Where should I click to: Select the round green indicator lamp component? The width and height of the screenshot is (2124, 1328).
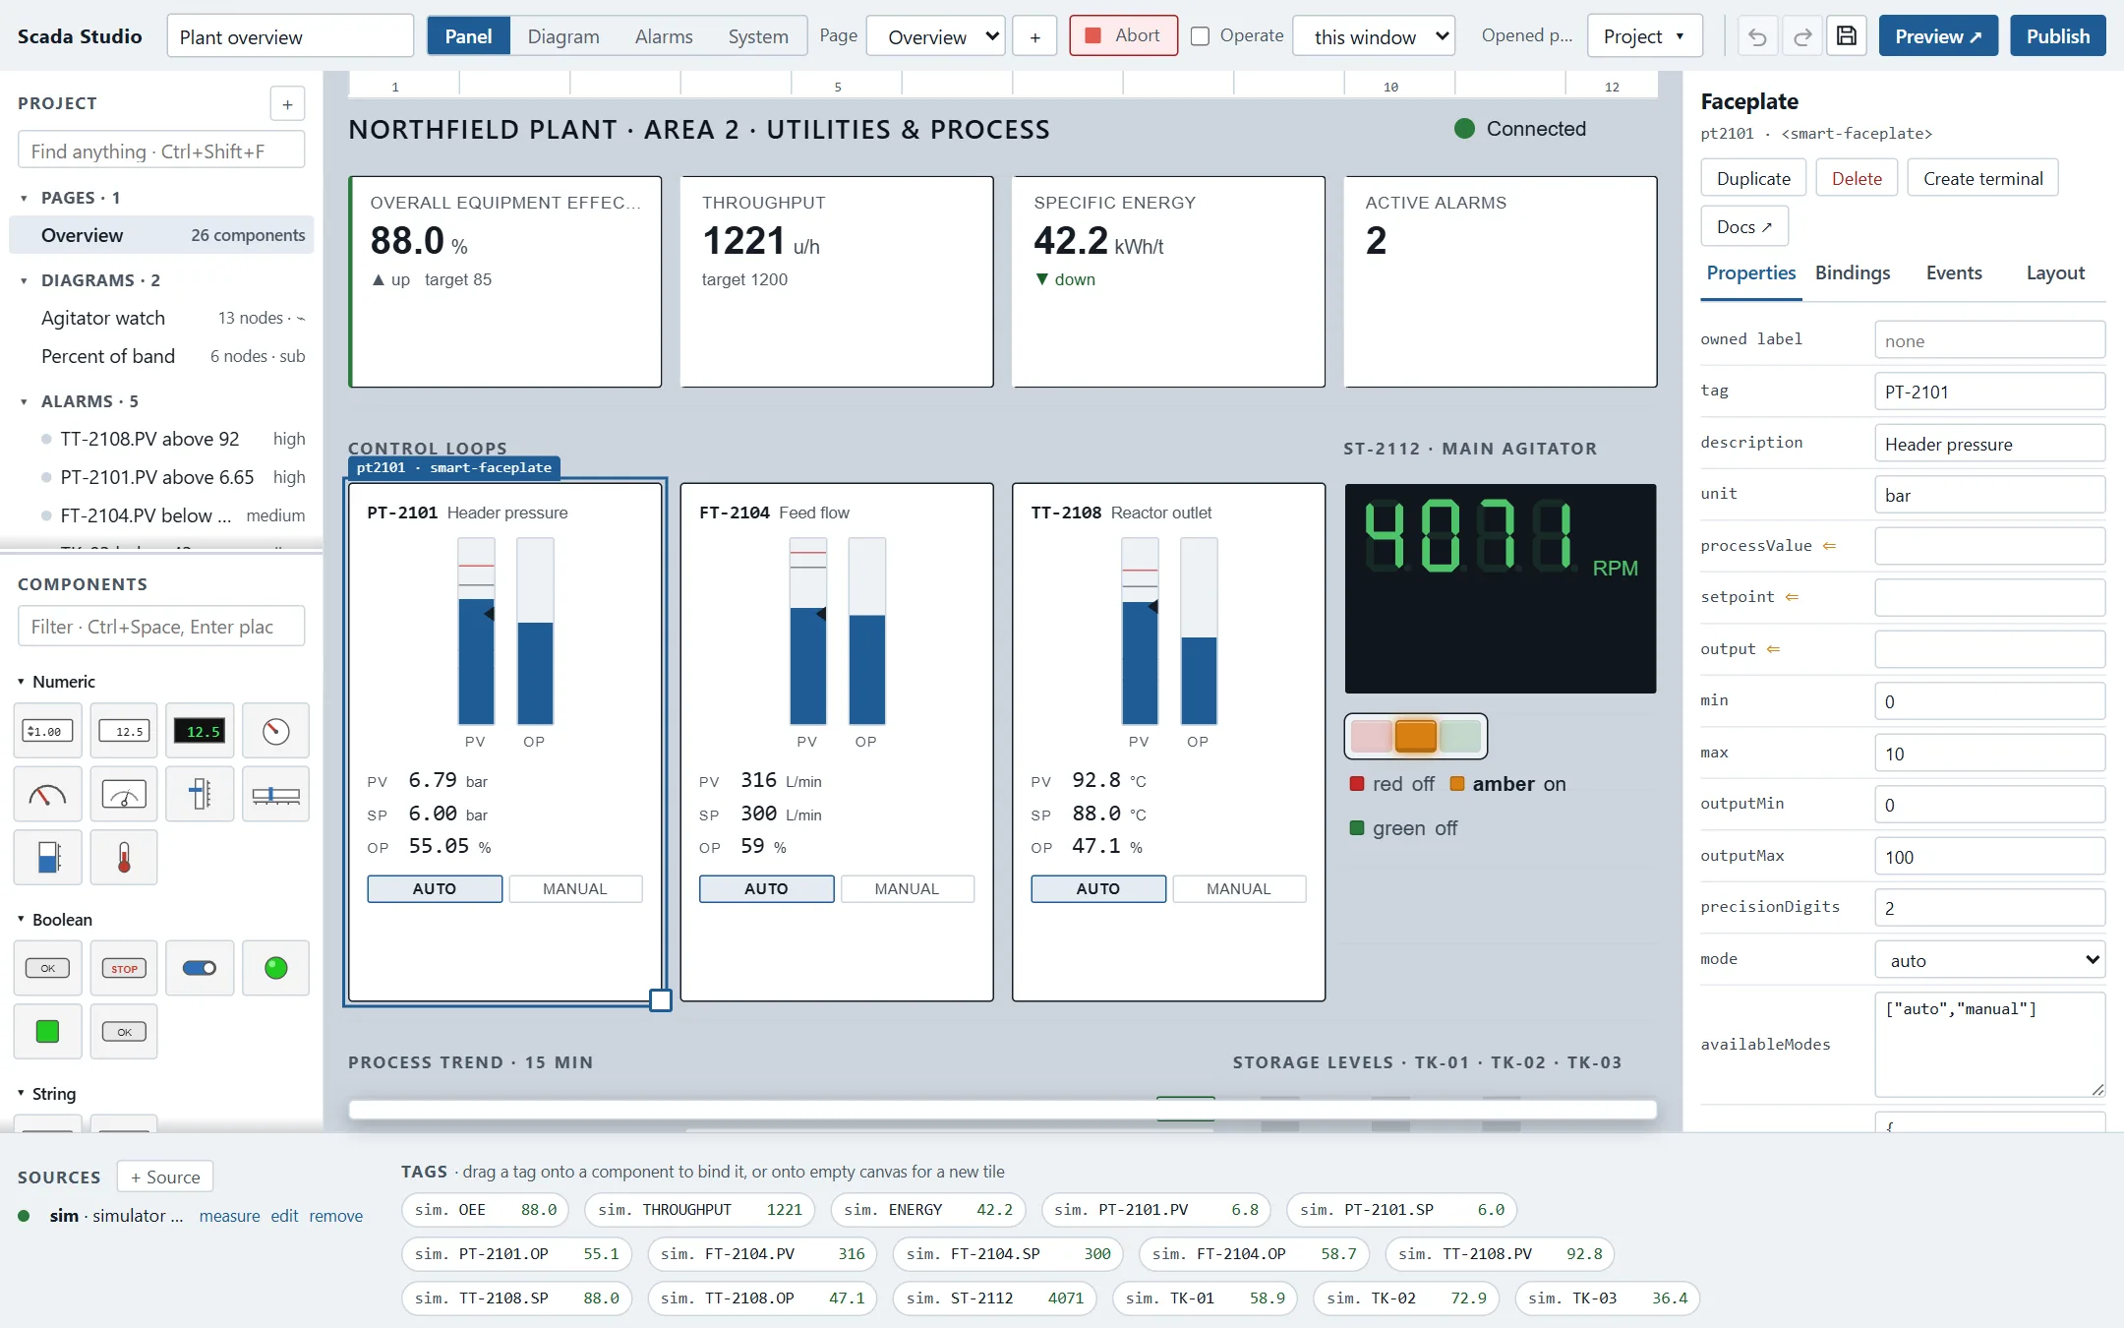(x=275, y=969)
